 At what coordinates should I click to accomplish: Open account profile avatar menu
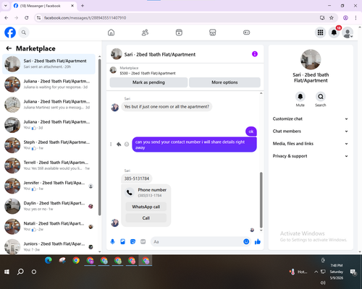(348, 33)
